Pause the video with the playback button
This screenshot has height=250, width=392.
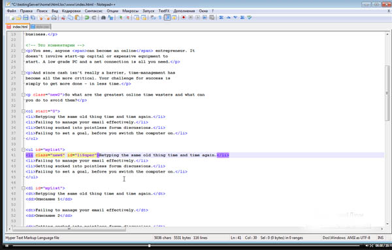[x=7, y=245]
